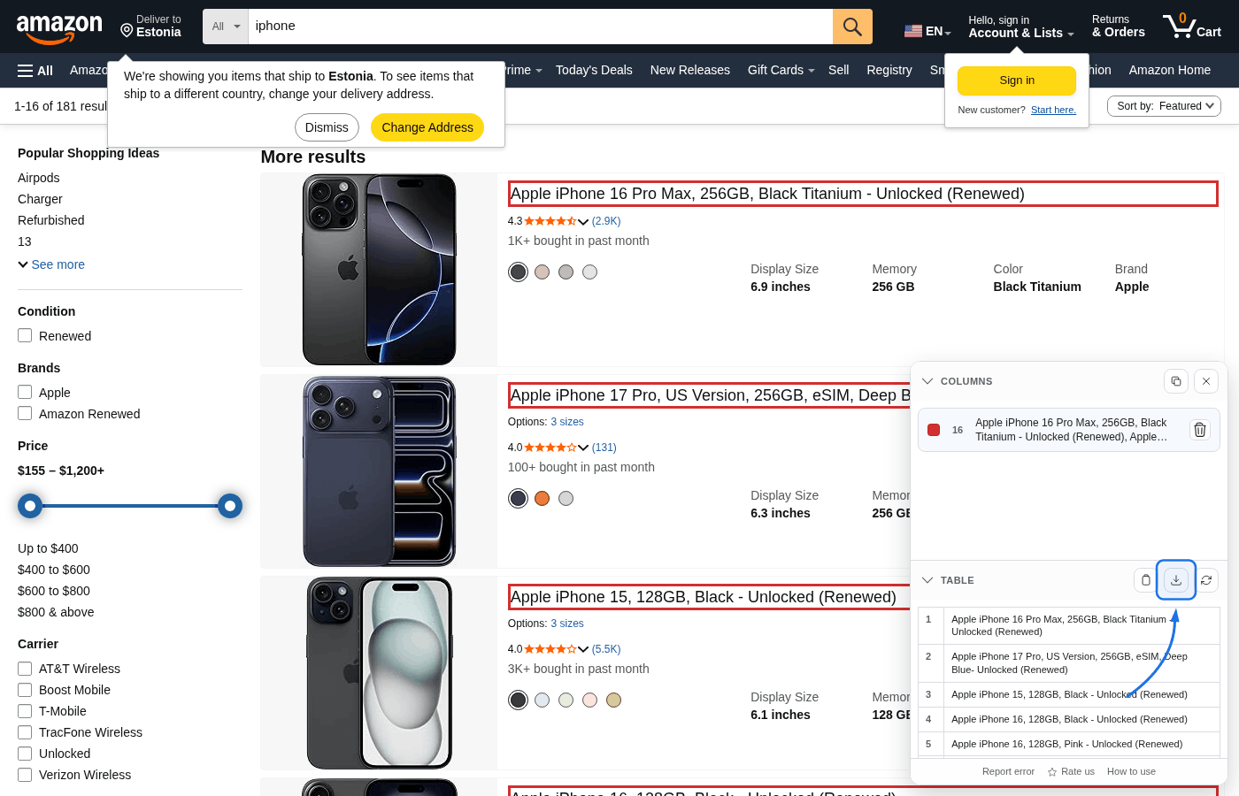The width and height of the screenshot is (1239, 796).
Task: Check the Verizon Wireless checkbox
Action: (x=25, y=775)
